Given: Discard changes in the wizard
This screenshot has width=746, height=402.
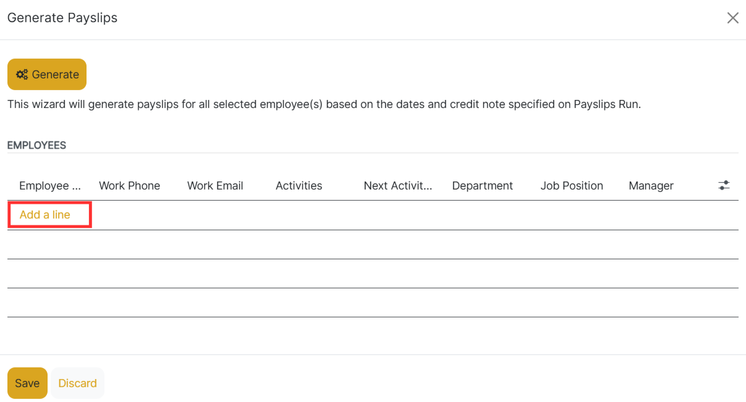Looking at the screenshot, I should [x=77, y=383].
